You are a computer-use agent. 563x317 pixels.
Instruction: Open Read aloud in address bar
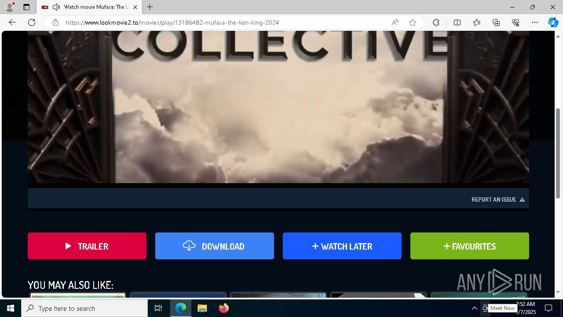(395, 22)
